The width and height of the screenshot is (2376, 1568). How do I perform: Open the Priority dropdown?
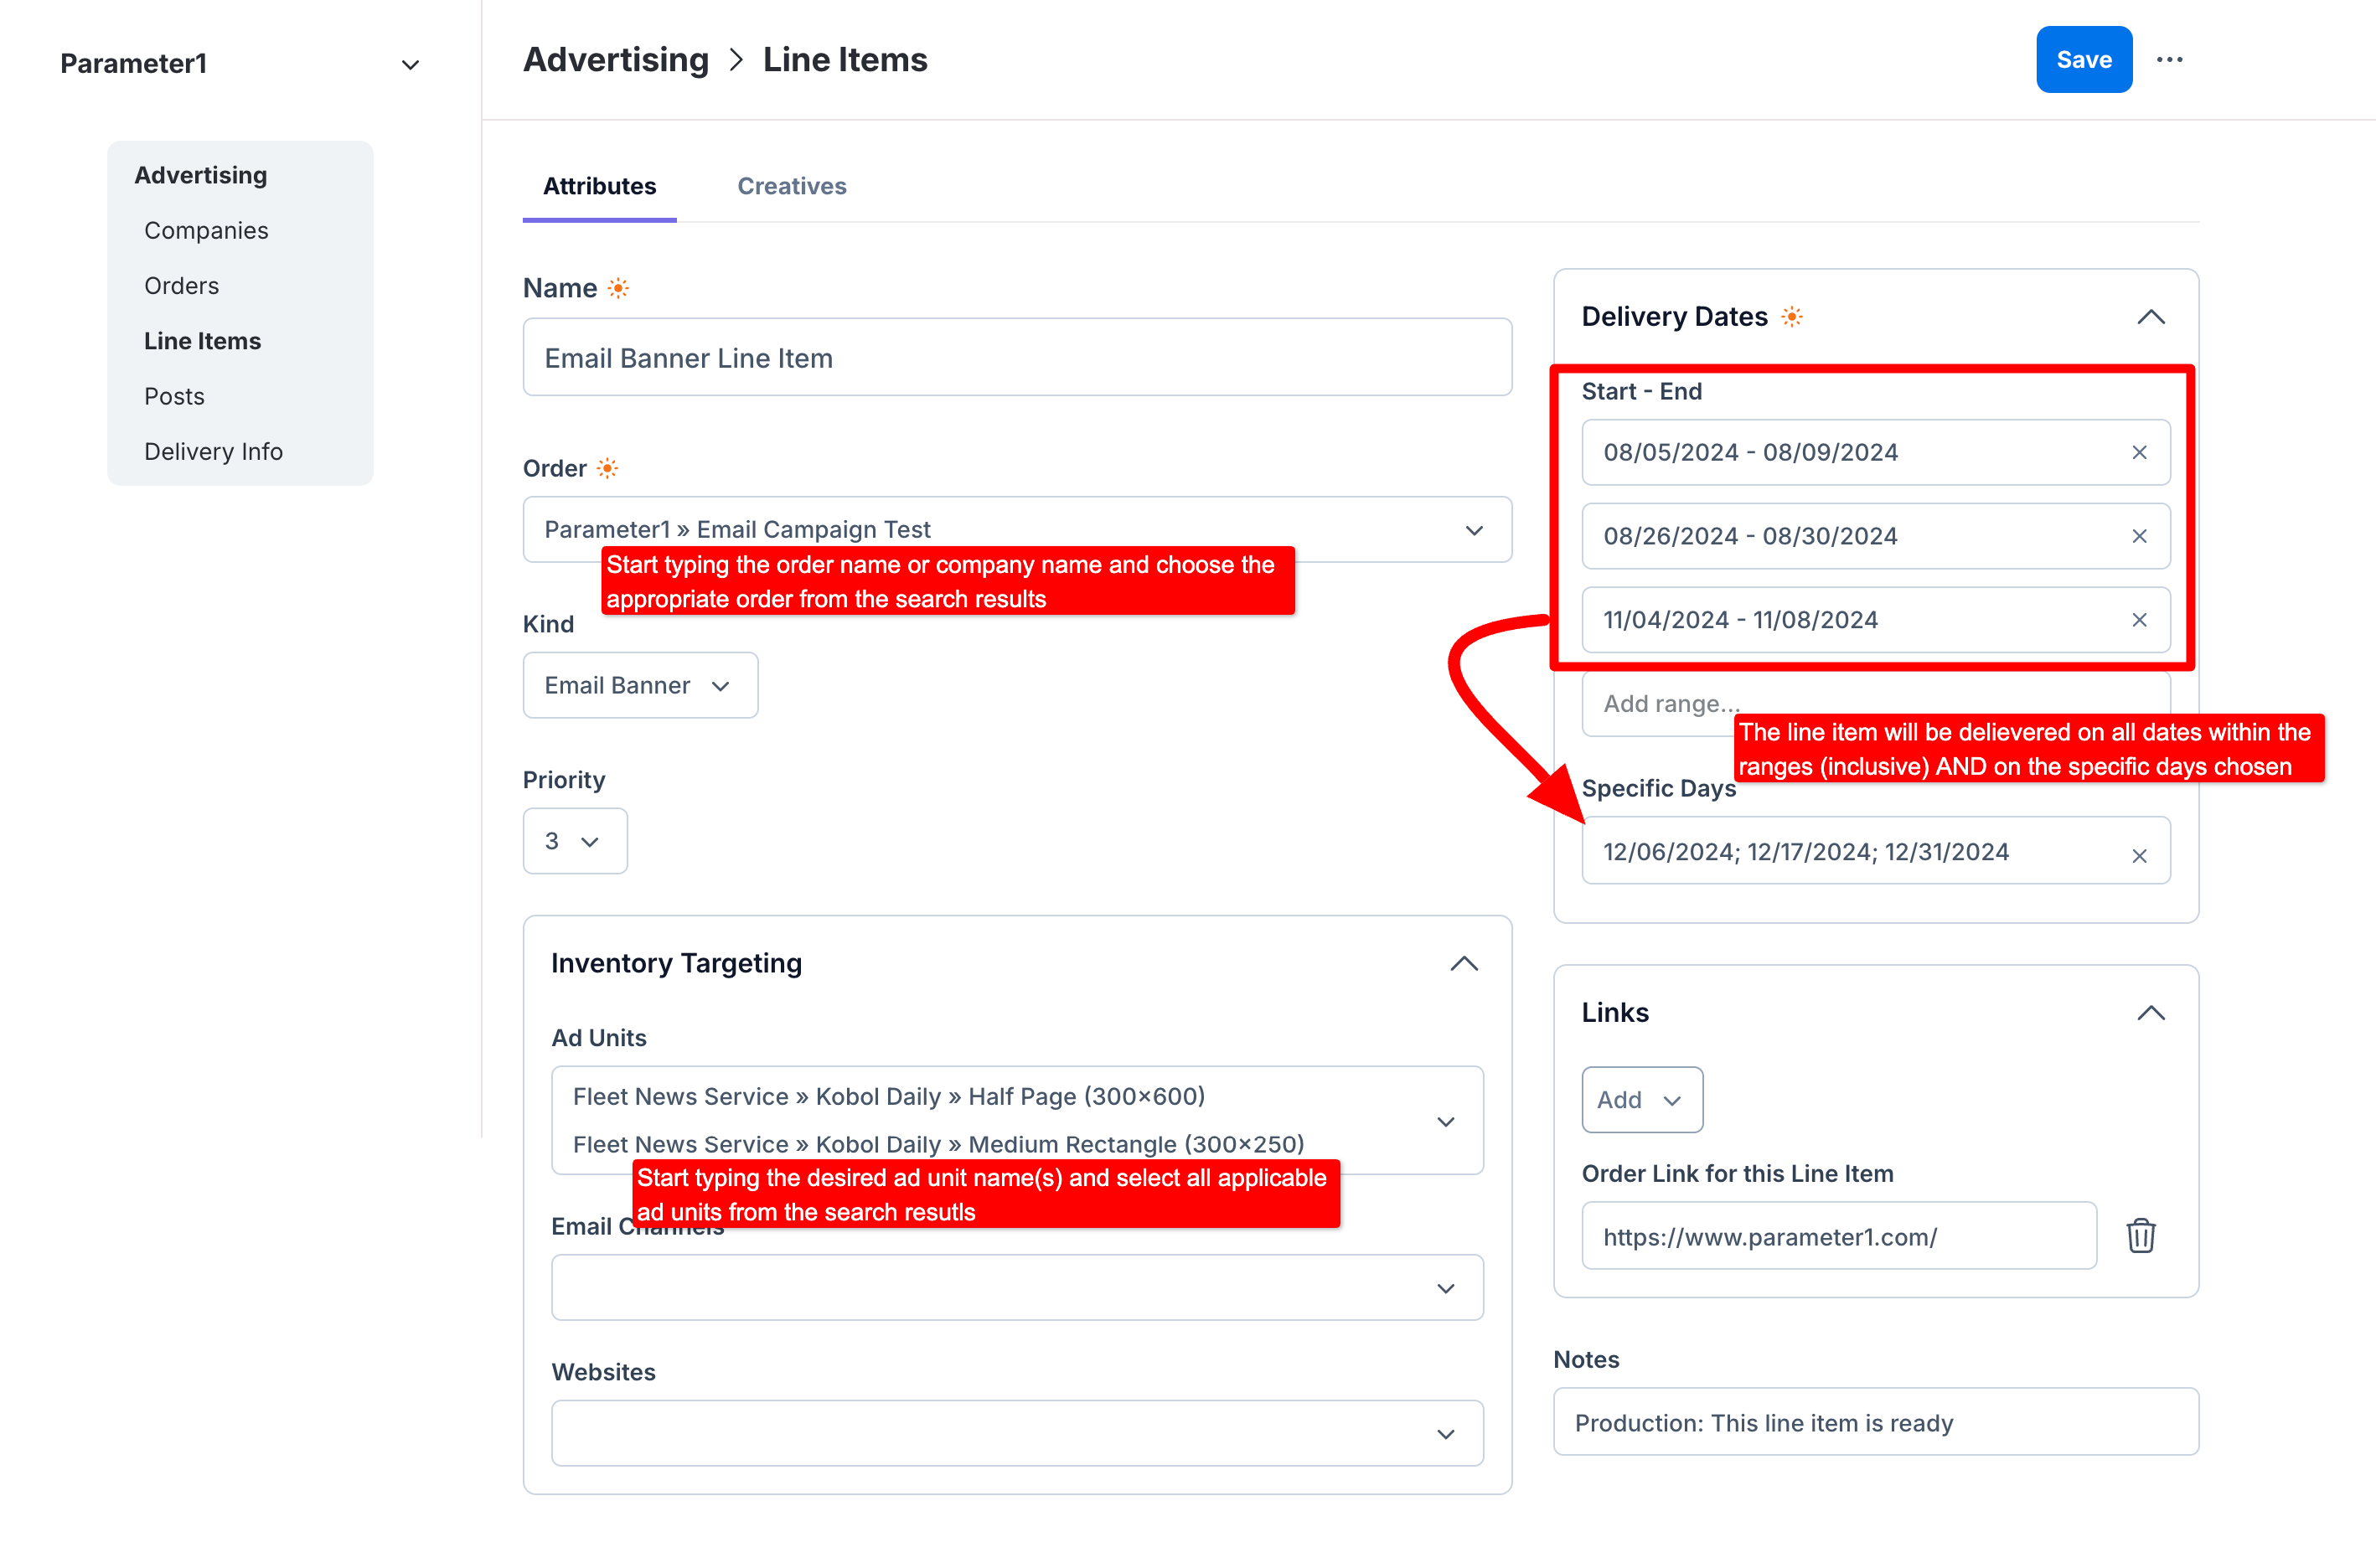tap(574, 841)
